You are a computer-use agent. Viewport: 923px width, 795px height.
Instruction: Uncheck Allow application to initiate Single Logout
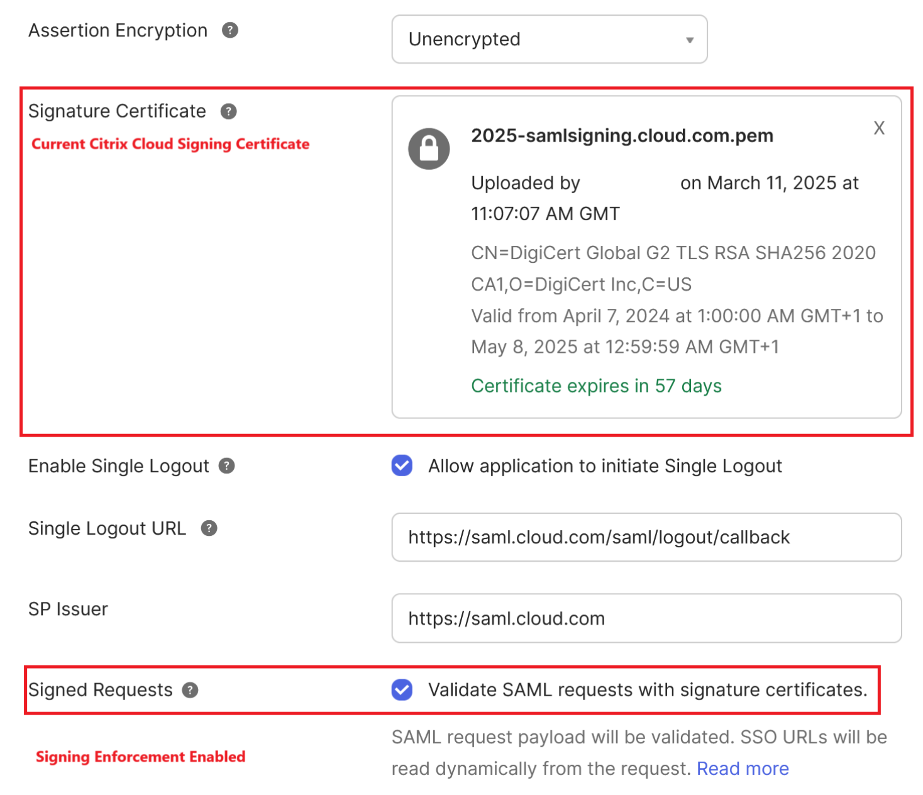click(402, 466)
